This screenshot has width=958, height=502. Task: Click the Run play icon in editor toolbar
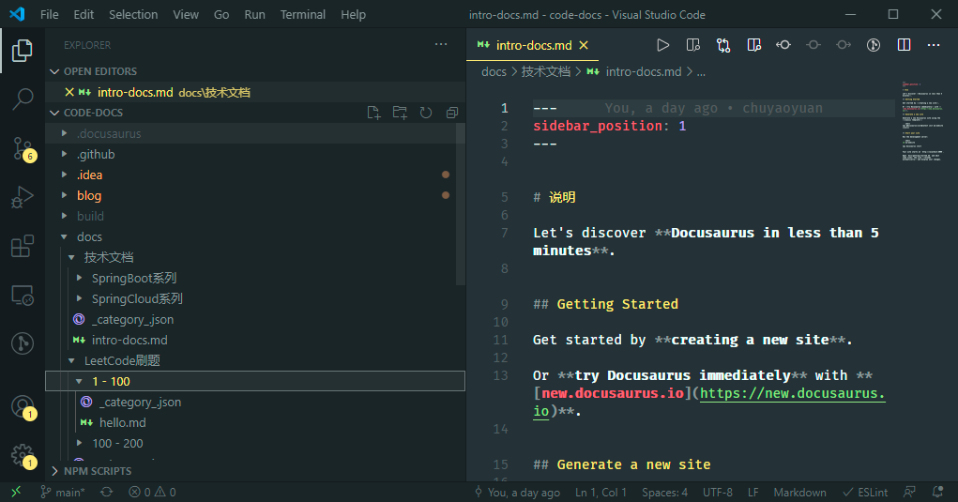coord(662,45)
